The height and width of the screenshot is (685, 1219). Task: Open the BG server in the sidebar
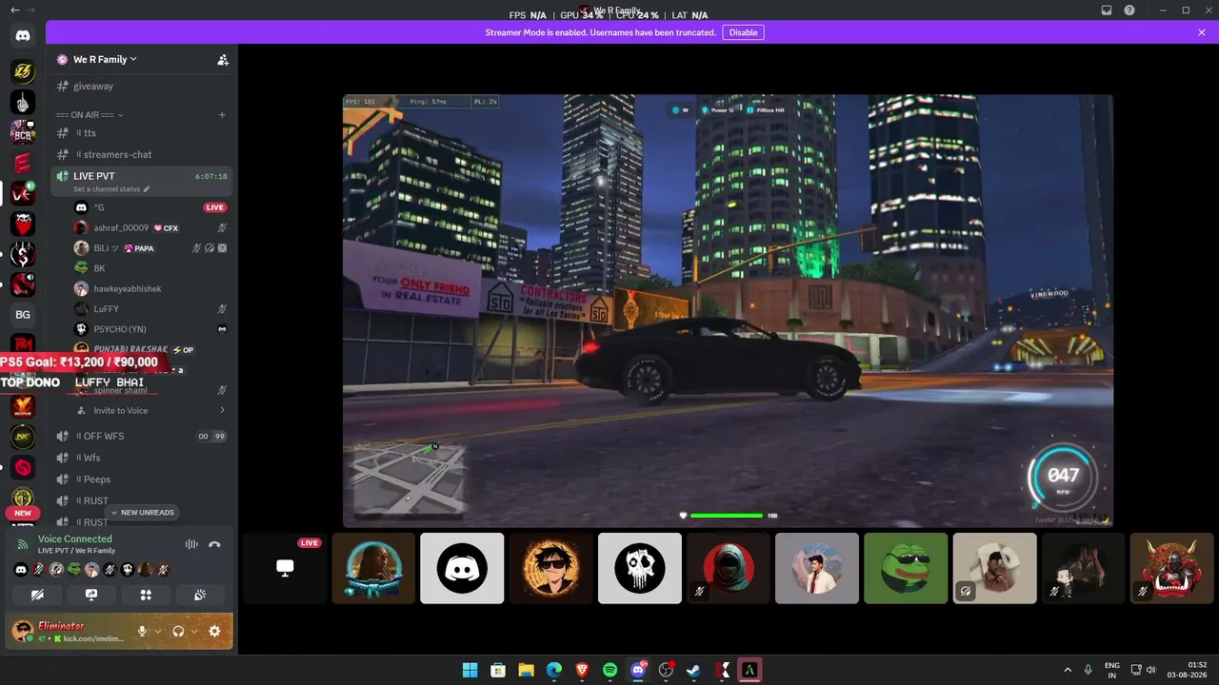[x=23, y=315]
